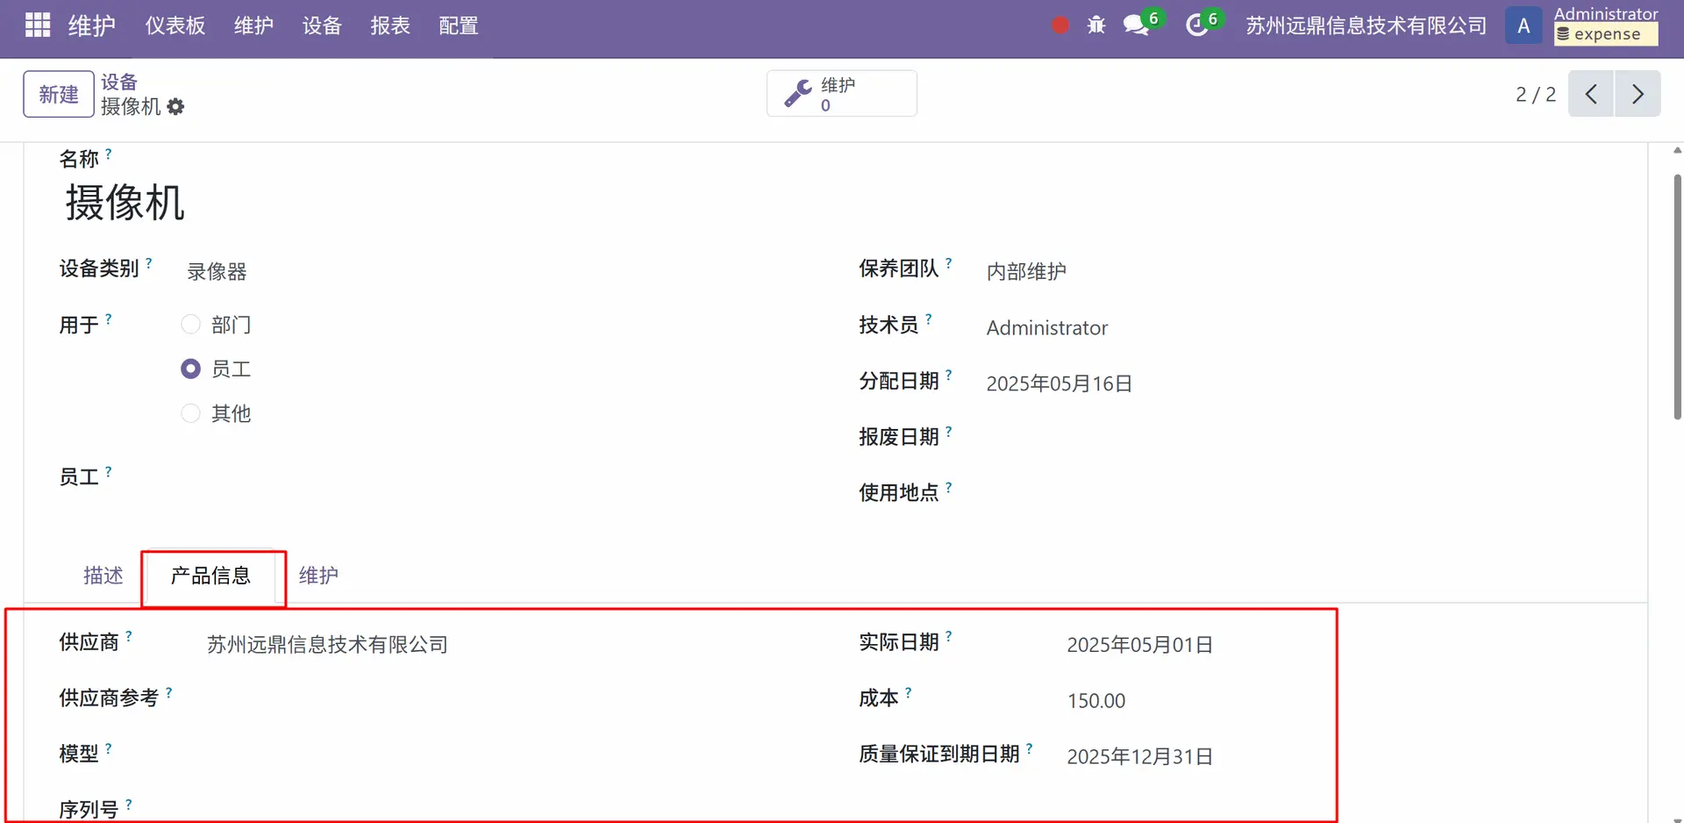The image size is (1684, 823).
Task: Click the 维护 app title
Action: 92,25
